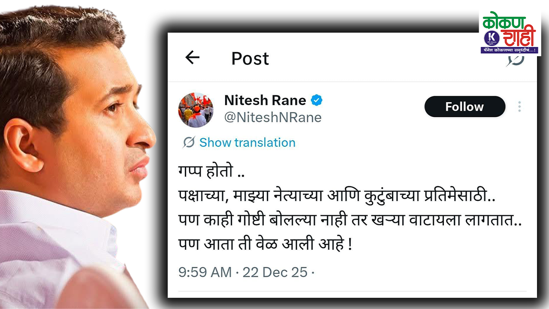Select the Post header title
The image size is (549, 309).
(x=250, y=58)
